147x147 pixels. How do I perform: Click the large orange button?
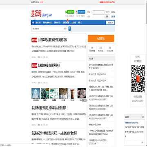tap(101, 38)
